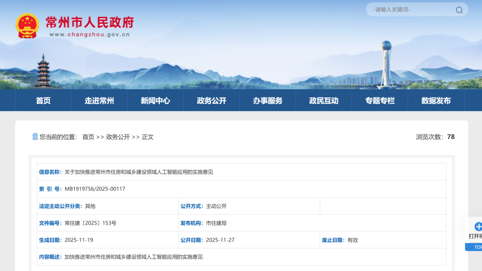
Task: Navigate to 办事服务 section
Action: (x=268, y=101)
